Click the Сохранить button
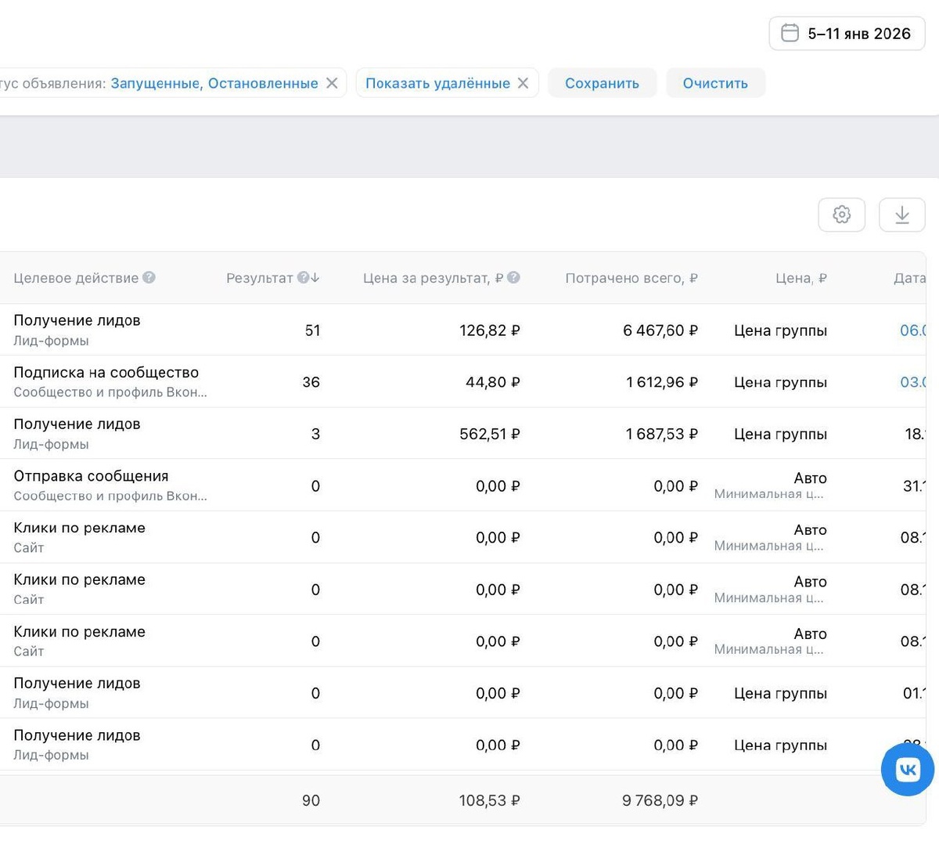Screen dimensions: 939x841 point(602,83)
